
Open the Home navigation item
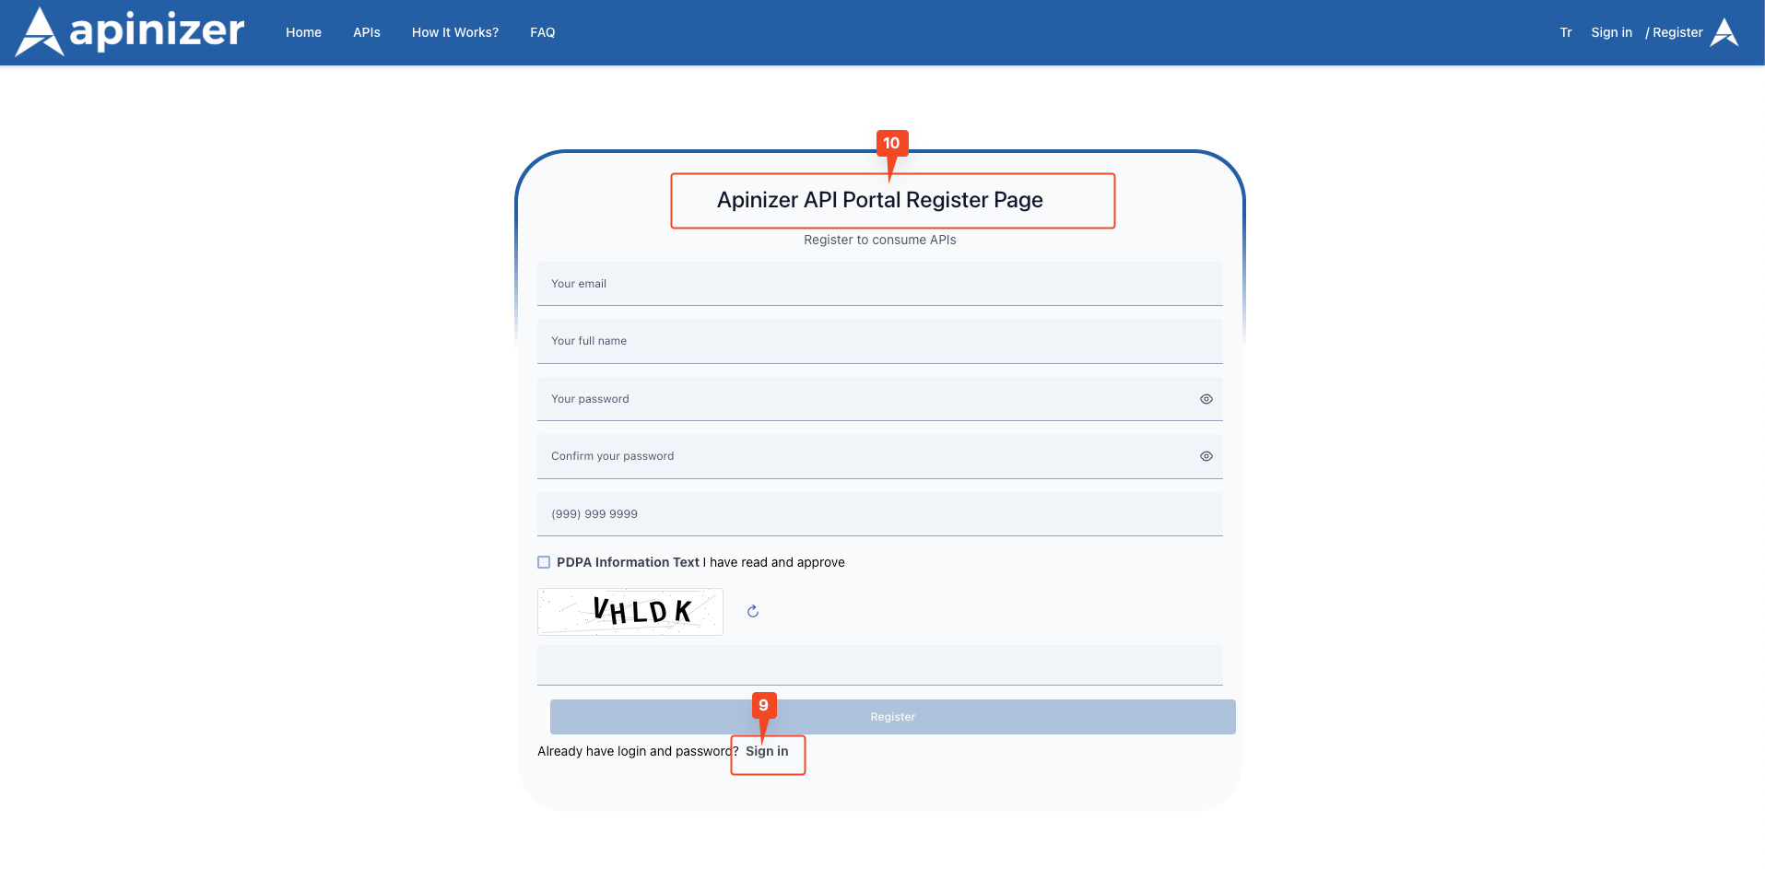point(303,32)
